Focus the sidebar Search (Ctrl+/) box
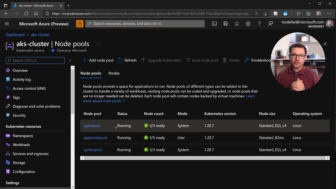Image resolution: width=336 pixels, height=189 pixels. point(35,60)
